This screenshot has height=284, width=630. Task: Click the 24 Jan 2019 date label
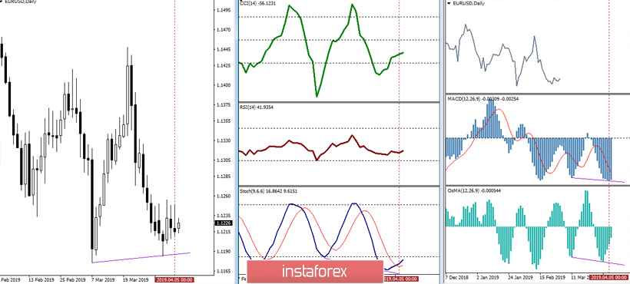pos(521,277)
